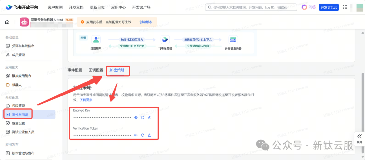Focus the documentation search input field
Screen dimensions: 365x160
tap(251, 7)
